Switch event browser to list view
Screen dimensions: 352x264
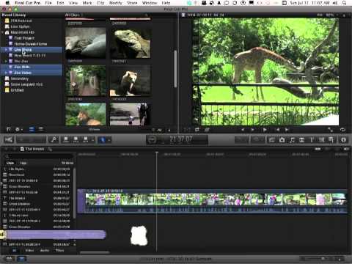[41, 129]
